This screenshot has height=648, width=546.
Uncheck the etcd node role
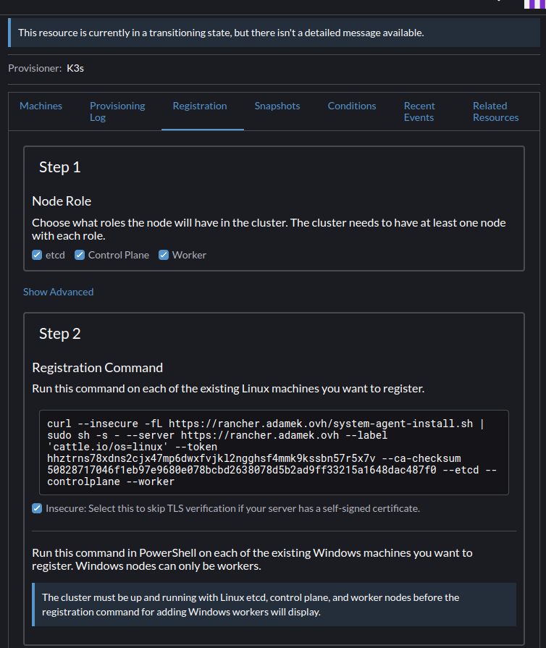(36, 255)
